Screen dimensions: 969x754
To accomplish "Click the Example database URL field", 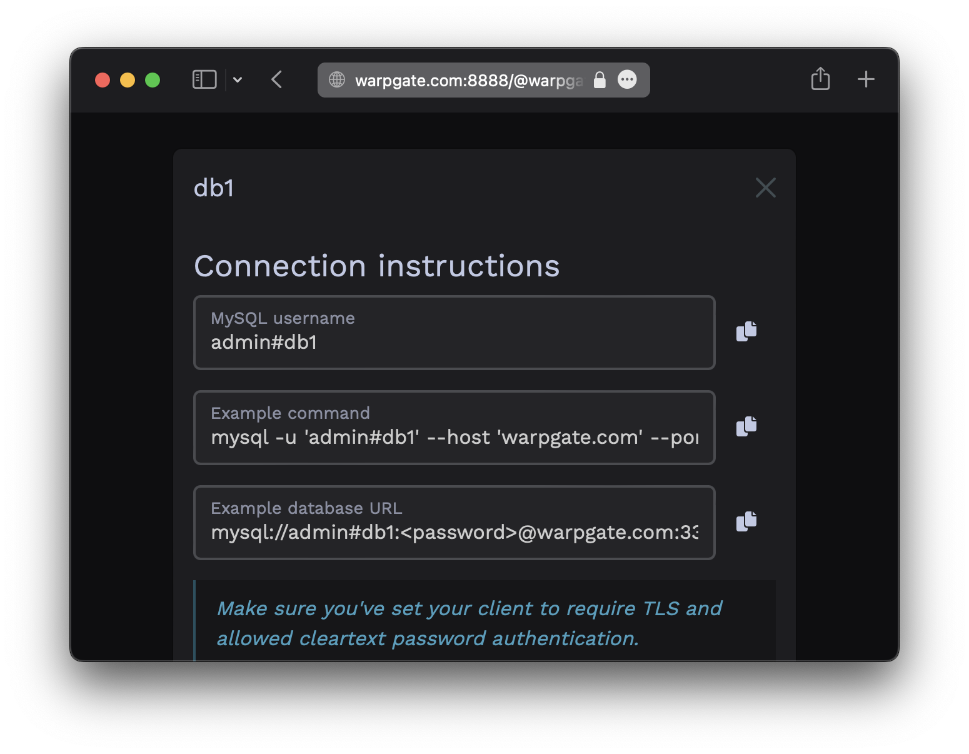I will 454,523.
